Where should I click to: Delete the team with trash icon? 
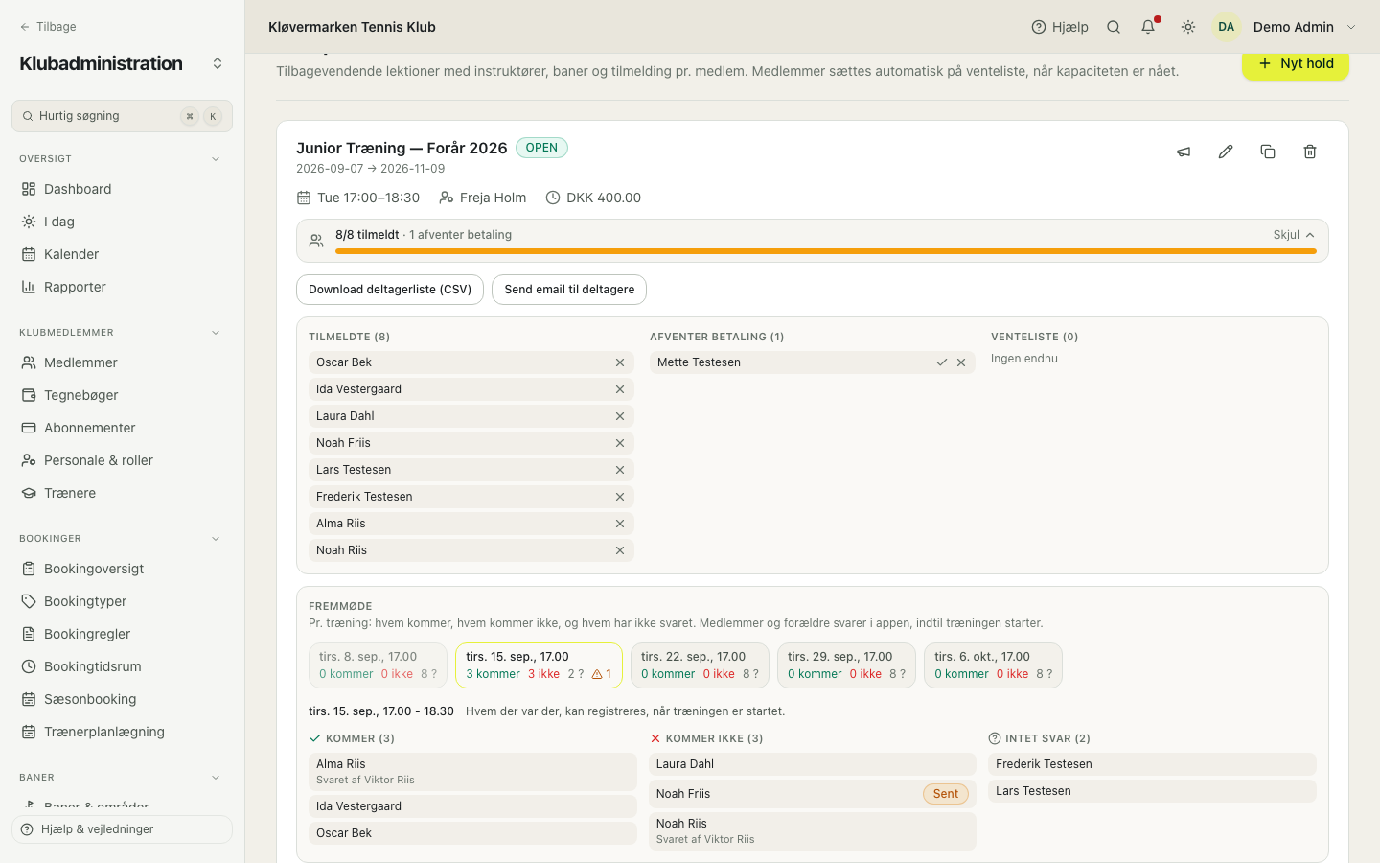(x=1310, y=152)
